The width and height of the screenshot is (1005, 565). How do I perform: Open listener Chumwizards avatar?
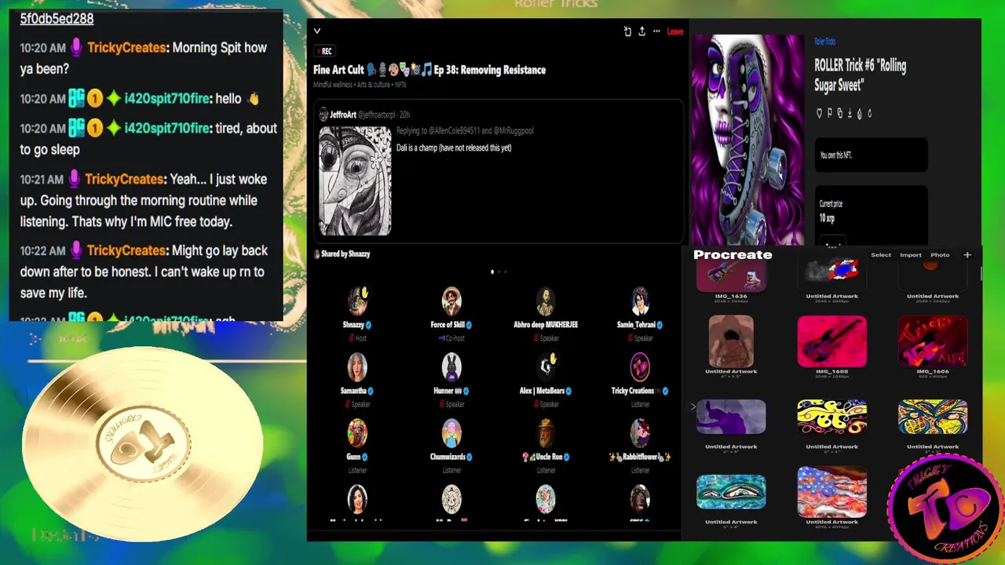451,433
